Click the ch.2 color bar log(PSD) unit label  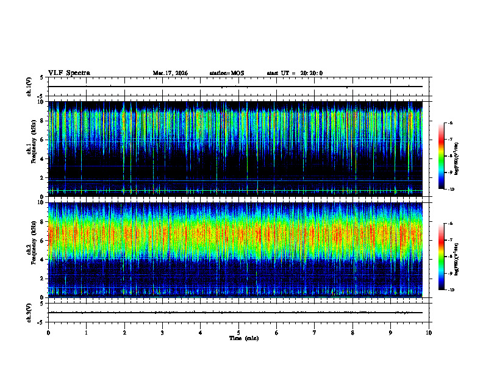457,259
